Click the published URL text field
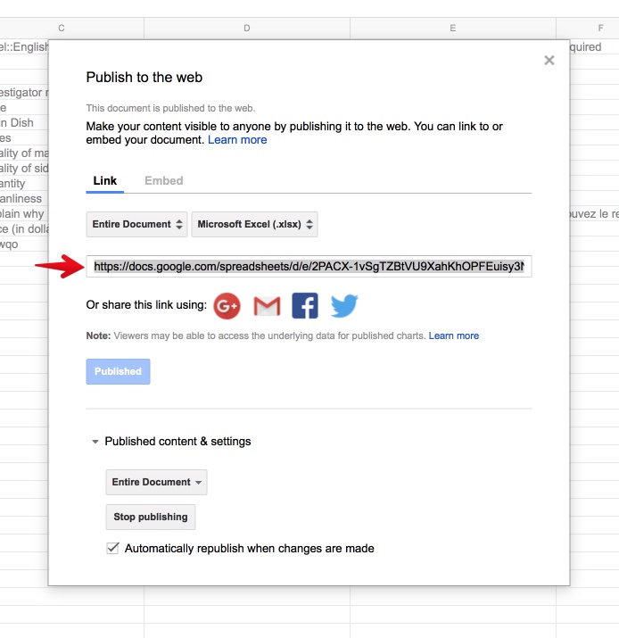Screen dimensions: 619x638 tap(309, 266)
